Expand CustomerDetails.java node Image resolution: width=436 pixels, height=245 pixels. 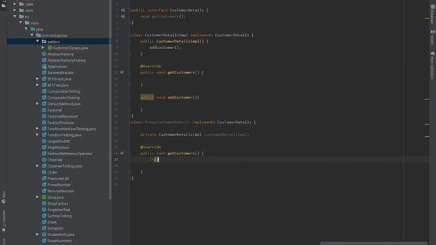pos(43,48)
